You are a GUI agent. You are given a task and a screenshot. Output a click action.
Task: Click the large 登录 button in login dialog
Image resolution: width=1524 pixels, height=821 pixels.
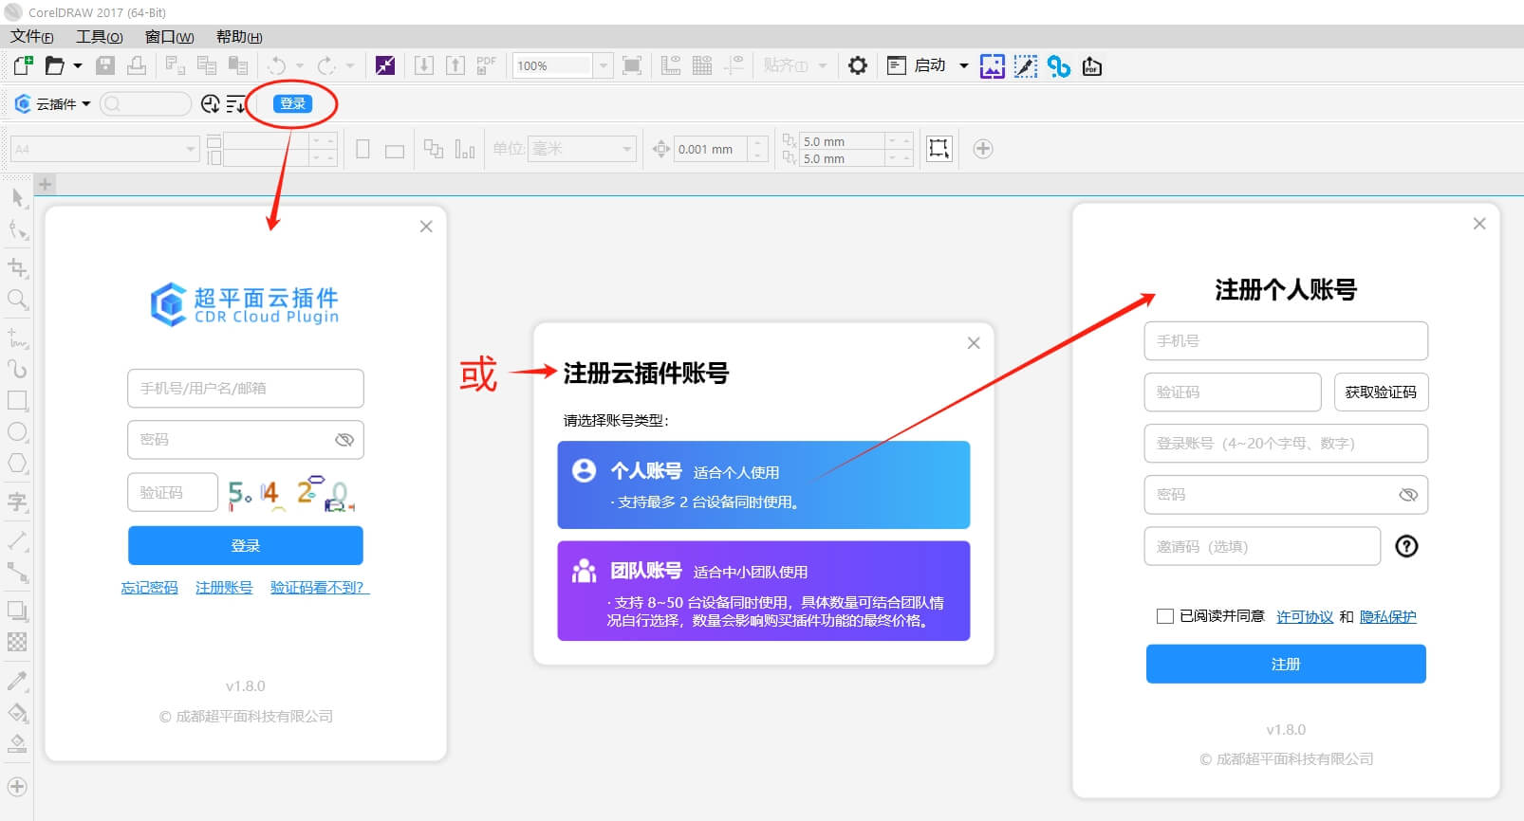tap(246, 545)
